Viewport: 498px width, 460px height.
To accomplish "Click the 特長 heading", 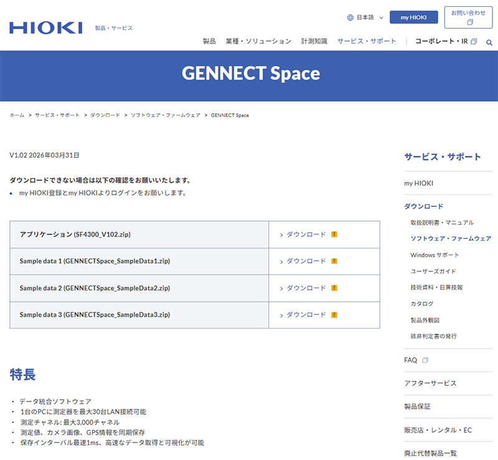I will [22, 374].
